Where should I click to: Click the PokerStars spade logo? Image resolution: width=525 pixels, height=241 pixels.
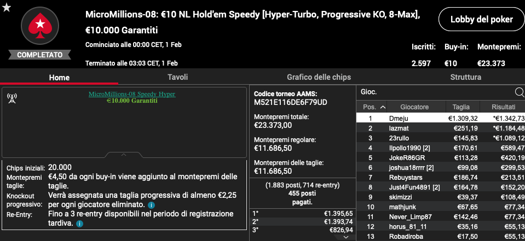pos(40,26)
